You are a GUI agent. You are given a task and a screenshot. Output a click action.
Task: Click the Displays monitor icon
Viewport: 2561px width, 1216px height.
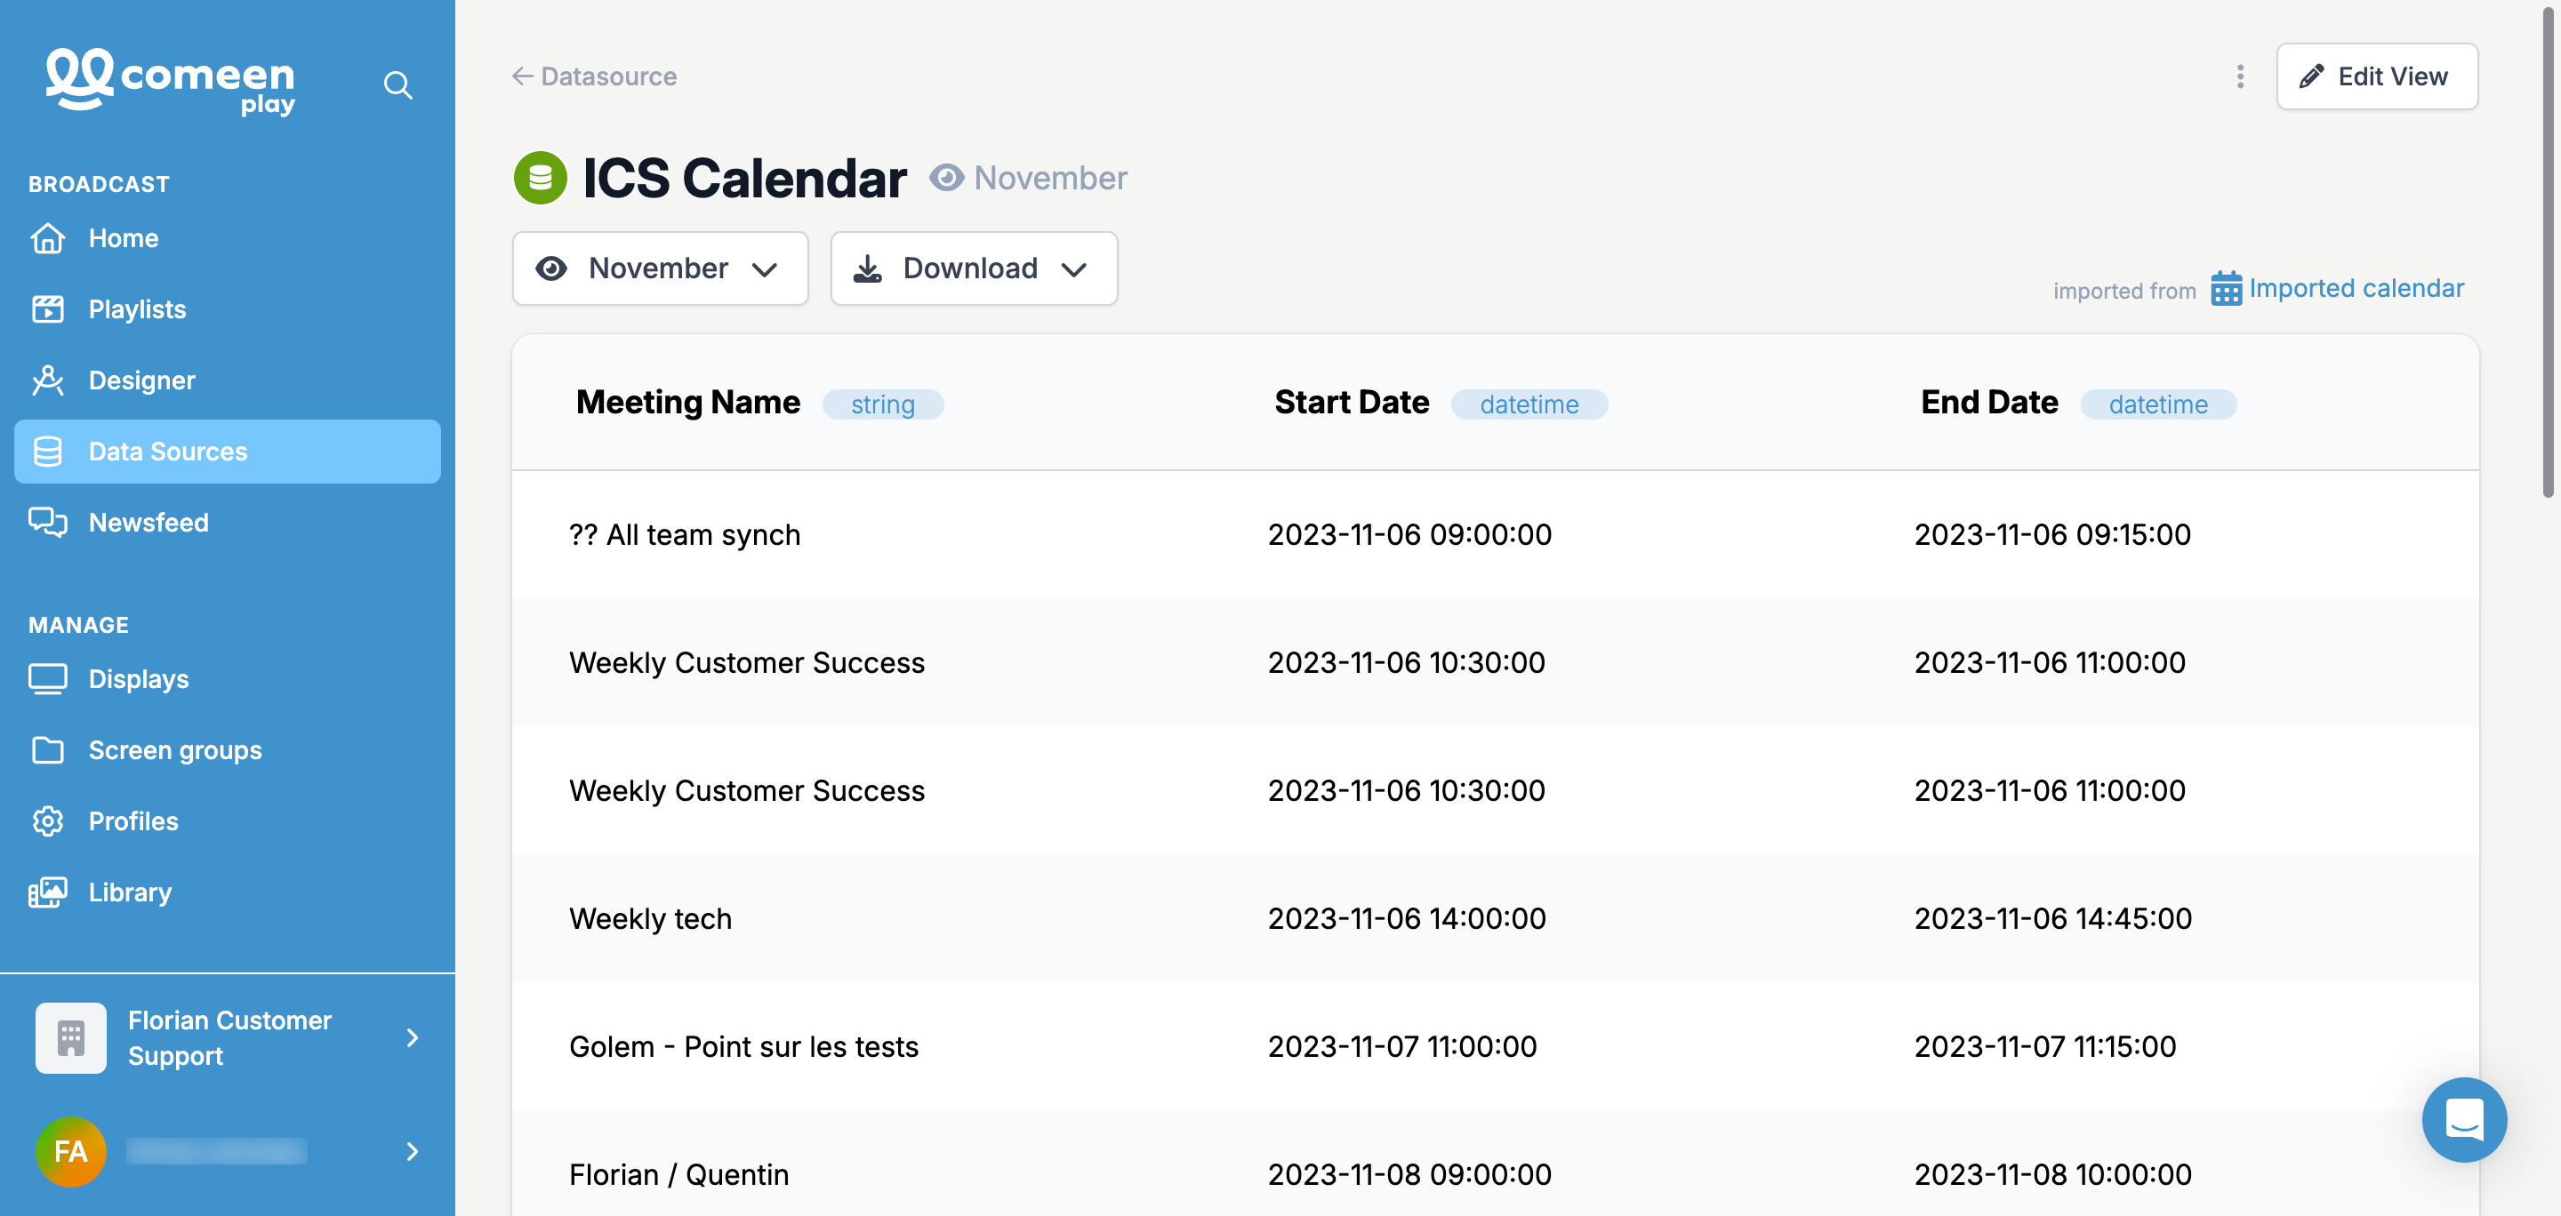point(48,679)
